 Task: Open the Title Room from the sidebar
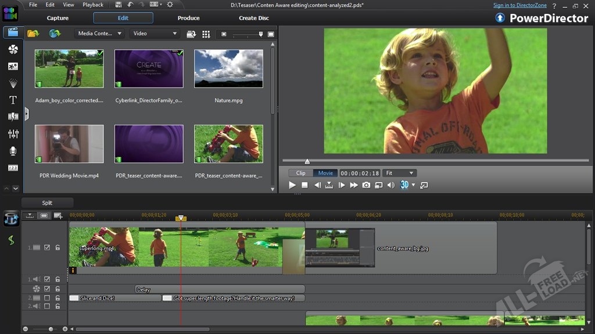point(13,100)
